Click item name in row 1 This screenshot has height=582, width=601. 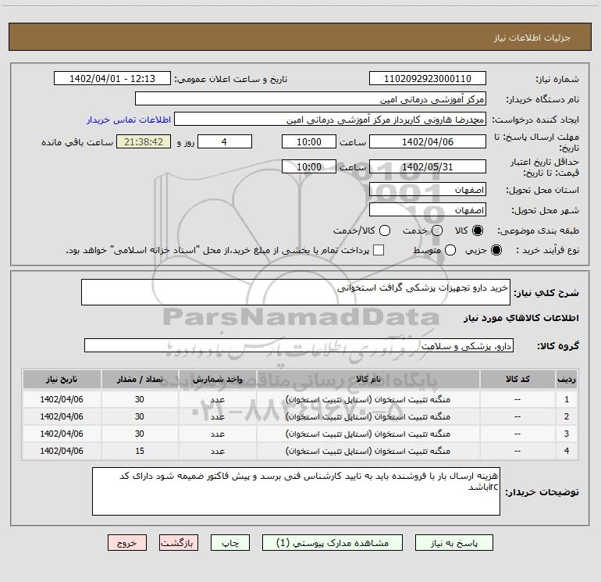coord(368,399)
